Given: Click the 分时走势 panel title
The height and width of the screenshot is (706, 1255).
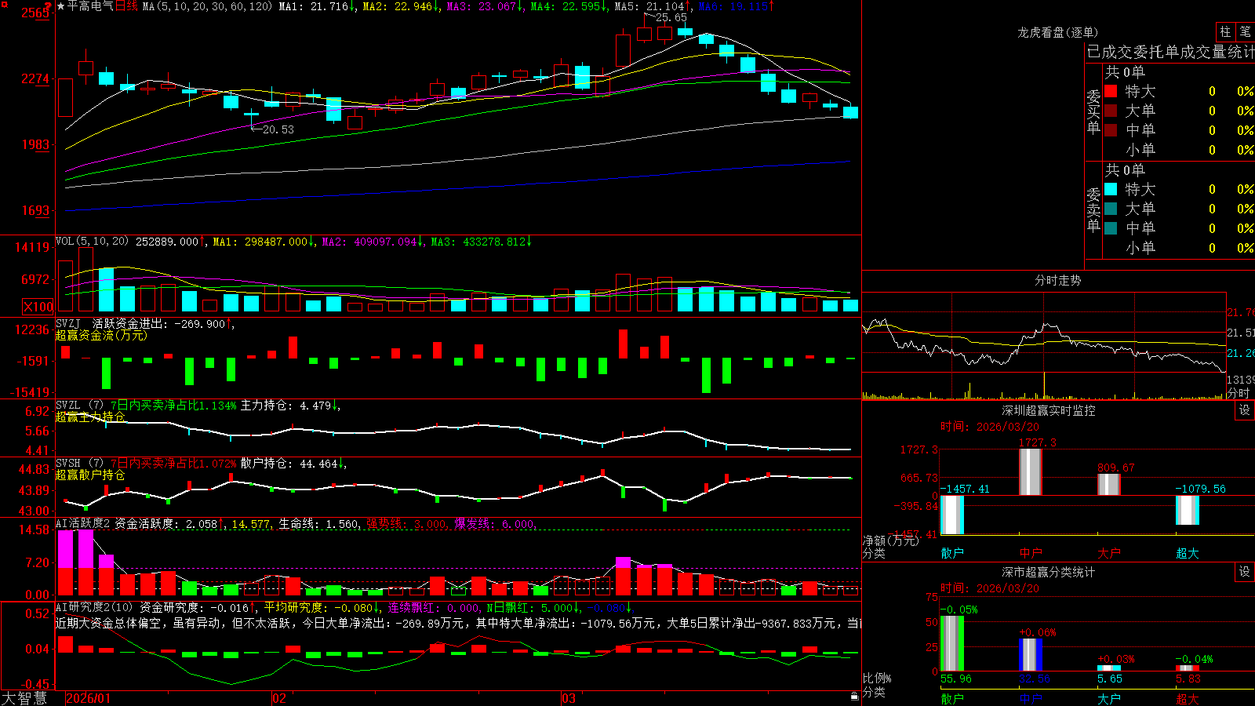Looking at the screenshot, I should coord(1058,280).
